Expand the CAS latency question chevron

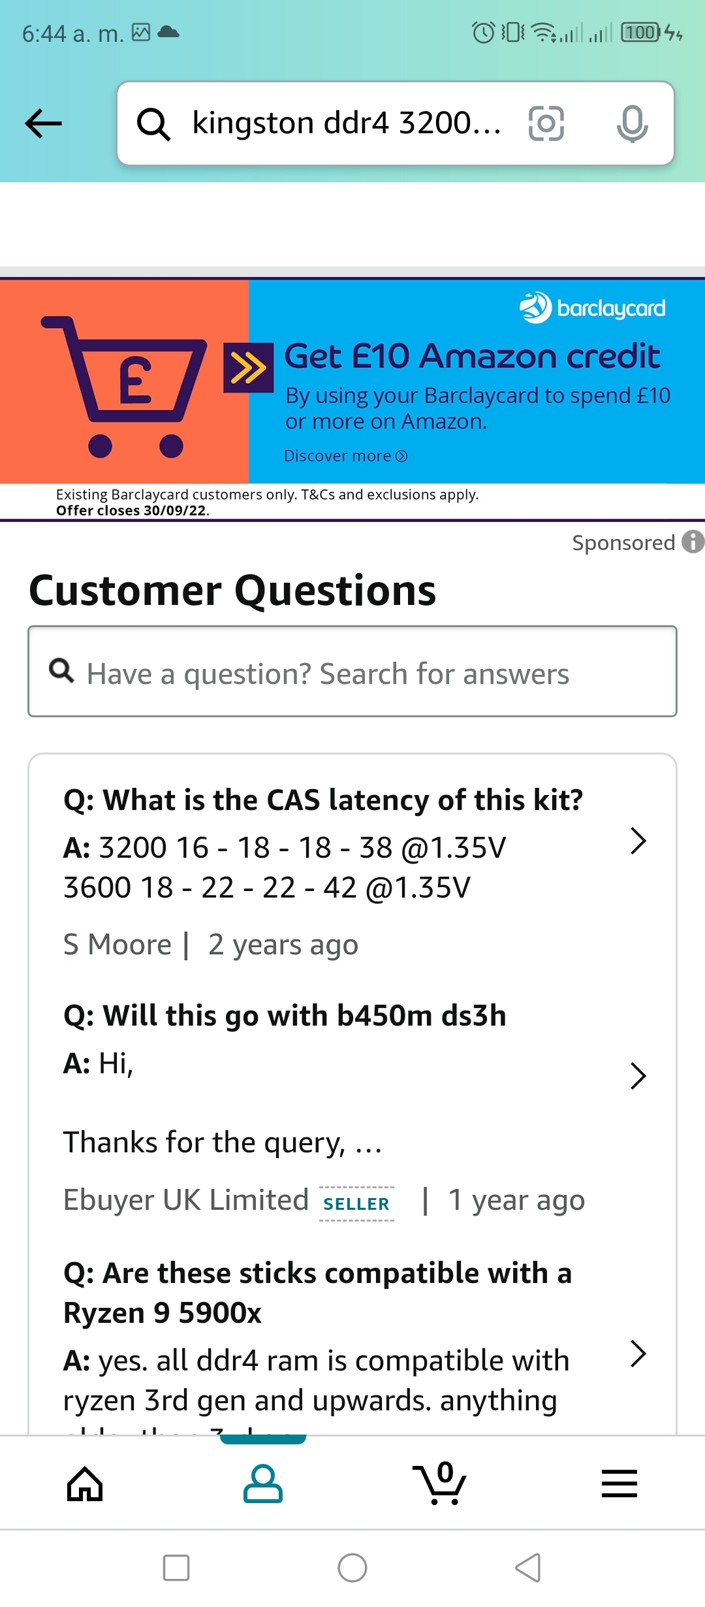638,841
